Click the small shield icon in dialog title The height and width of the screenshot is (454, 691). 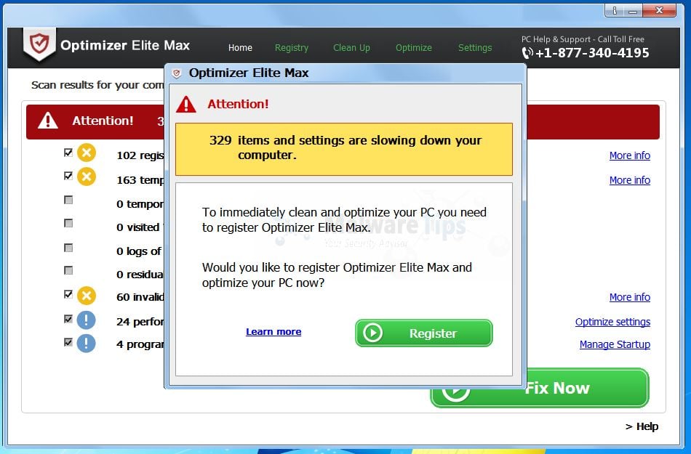tap(177, 73)
